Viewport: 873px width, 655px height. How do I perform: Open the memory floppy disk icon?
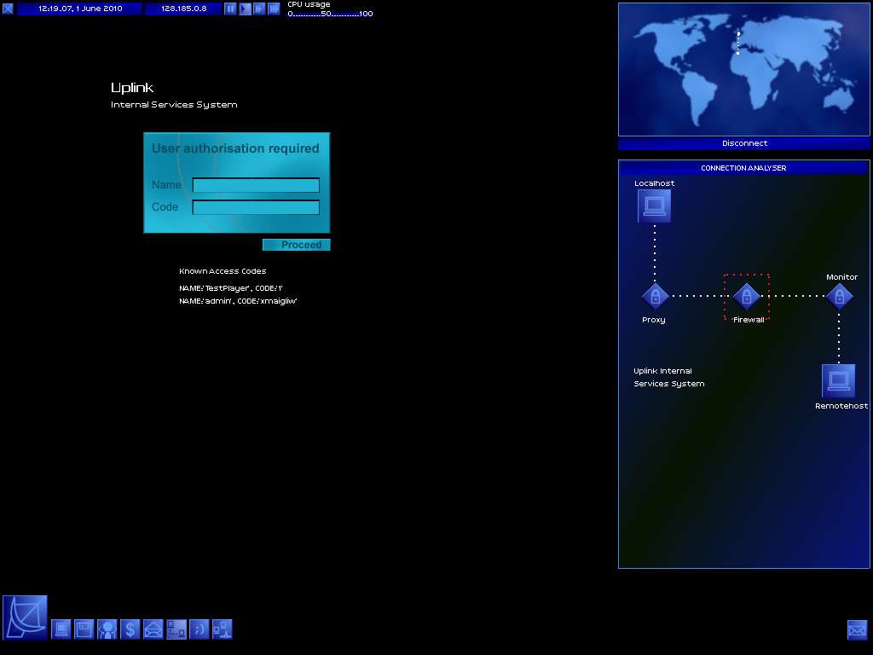[x=84, y=629]
